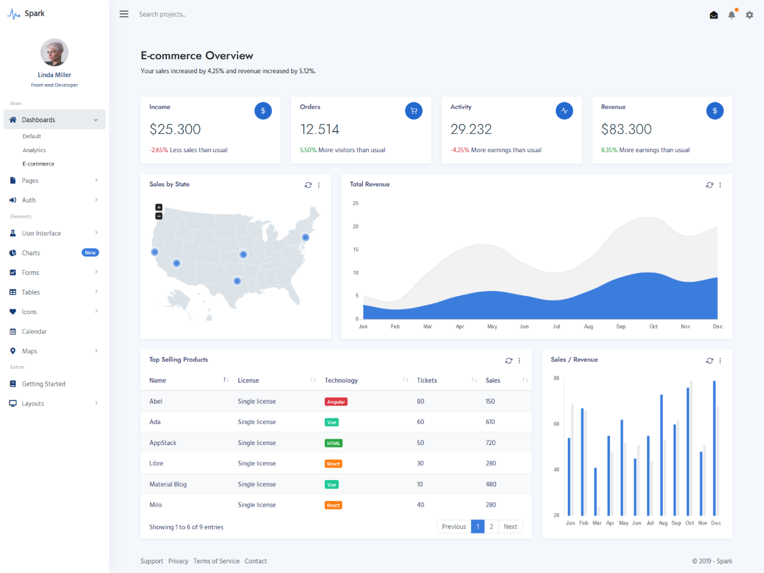The width and height of the screenshot is (764, 573).
Task: Expand the User Interface menu
Action: [54, 232]
